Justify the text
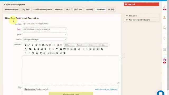The image size is (169, 95). click(x=45, y=49)
